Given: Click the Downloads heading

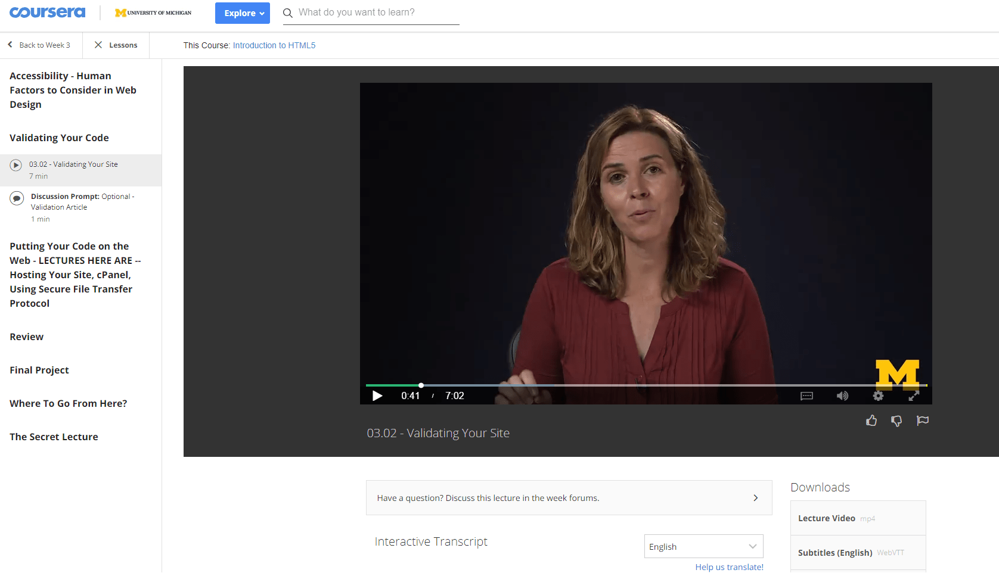Looking at the screenshot, I should pyautogui.click(x=820, y=487).
